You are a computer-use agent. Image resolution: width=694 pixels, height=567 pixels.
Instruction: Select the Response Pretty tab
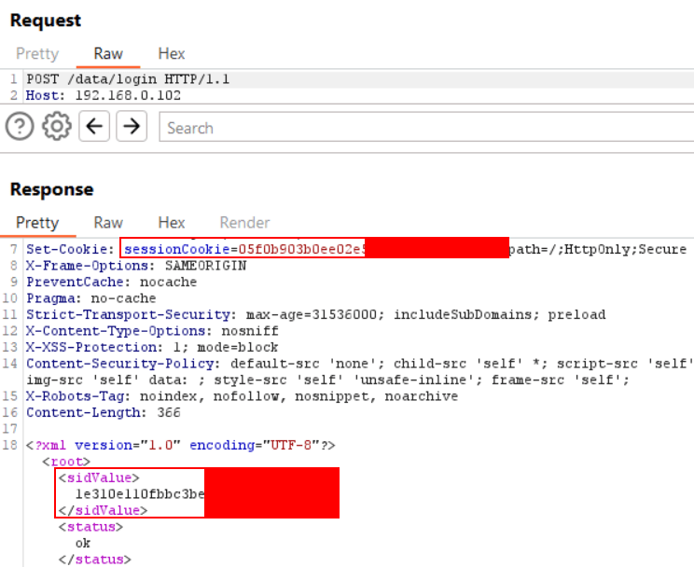click(37, 223)
